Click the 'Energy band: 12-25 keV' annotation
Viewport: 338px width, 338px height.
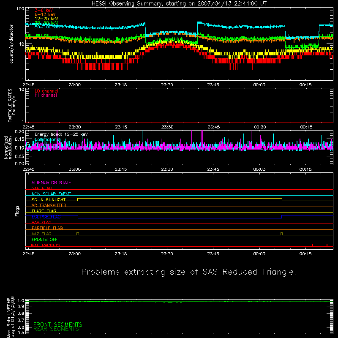[61, 134]
